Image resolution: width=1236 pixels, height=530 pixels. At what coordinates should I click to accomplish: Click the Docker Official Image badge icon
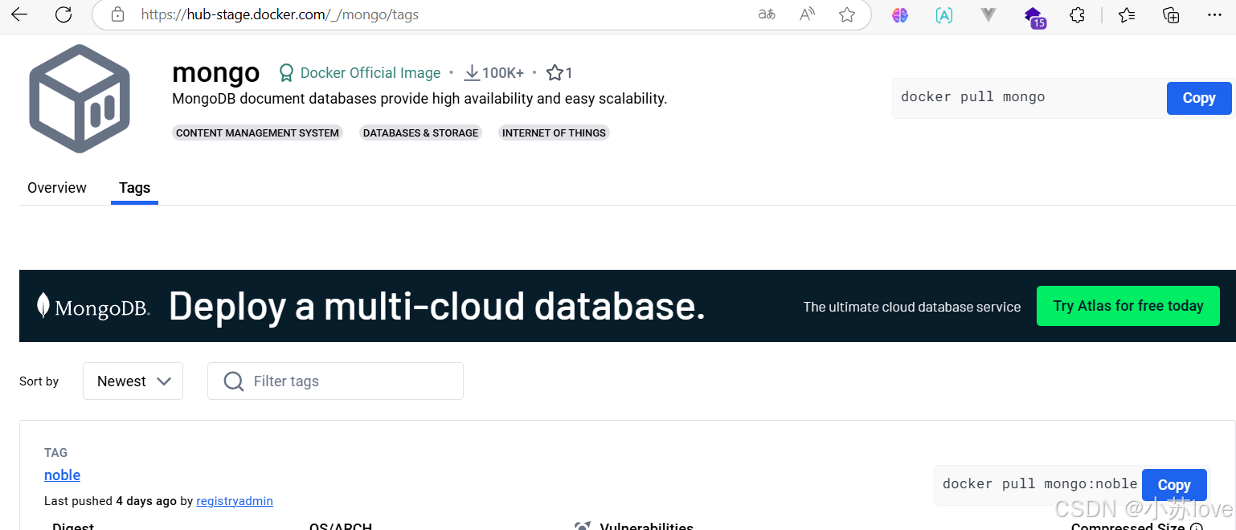286,73
